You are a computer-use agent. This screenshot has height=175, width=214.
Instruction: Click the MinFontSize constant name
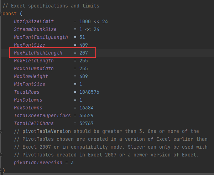pyautogui.click(x=30, y=84)
